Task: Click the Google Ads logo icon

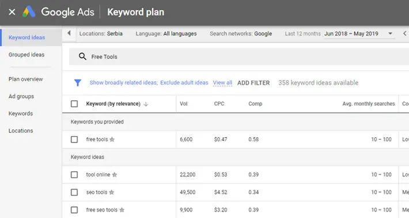Action: [29, 12]
